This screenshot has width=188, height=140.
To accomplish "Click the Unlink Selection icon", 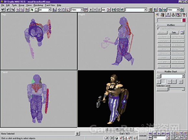I will pyautogui.click(x=22, y=10).
